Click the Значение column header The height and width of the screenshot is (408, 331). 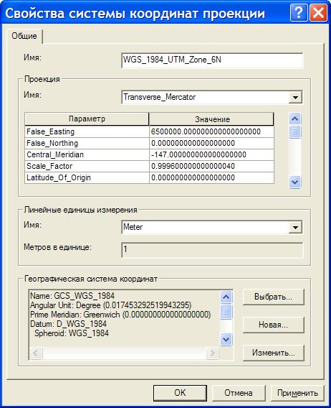click(x=211, y=119)
